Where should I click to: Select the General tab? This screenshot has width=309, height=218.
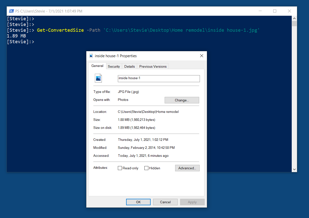[x=97, y=66]
